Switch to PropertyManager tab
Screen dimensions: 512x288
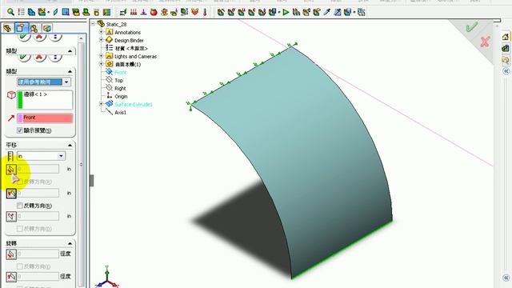click(22, 29)
